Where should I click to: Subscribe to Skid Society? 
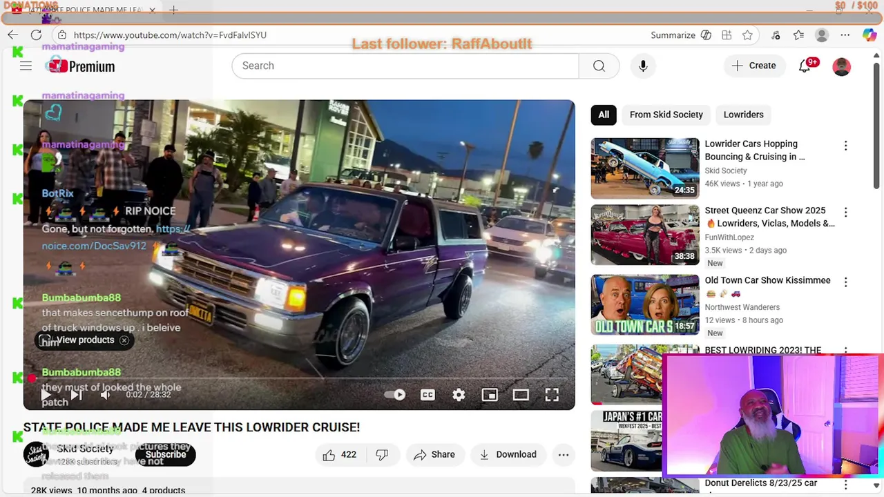(x=166, y=454)
